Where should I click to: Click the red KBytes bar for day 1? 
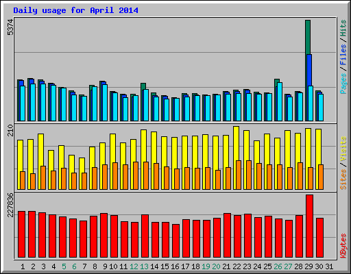(21, 234)
